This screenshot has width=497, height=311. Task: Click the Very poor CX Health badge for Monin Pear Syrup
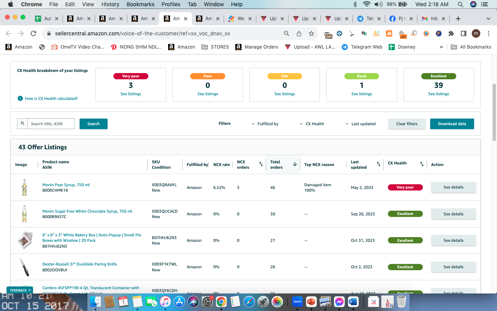(405, 187)
